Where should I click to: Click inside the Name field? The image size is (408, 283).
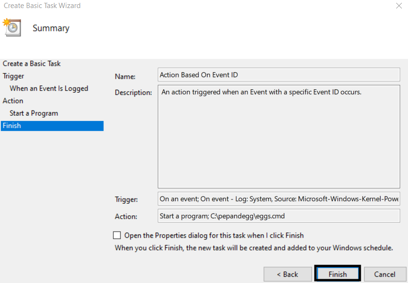coord(279,75)
